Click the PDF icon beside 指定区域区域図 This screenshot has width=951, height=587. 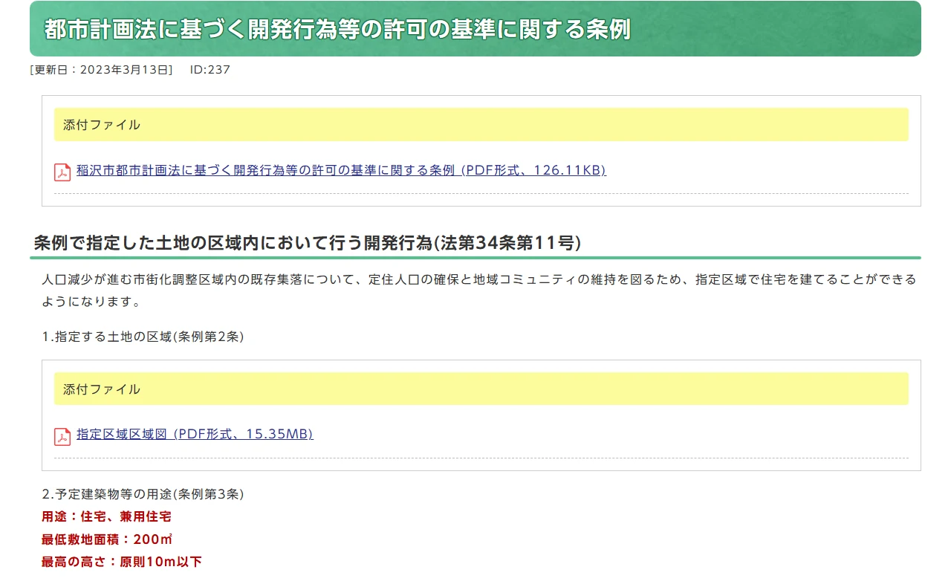[x=62, y=437]
